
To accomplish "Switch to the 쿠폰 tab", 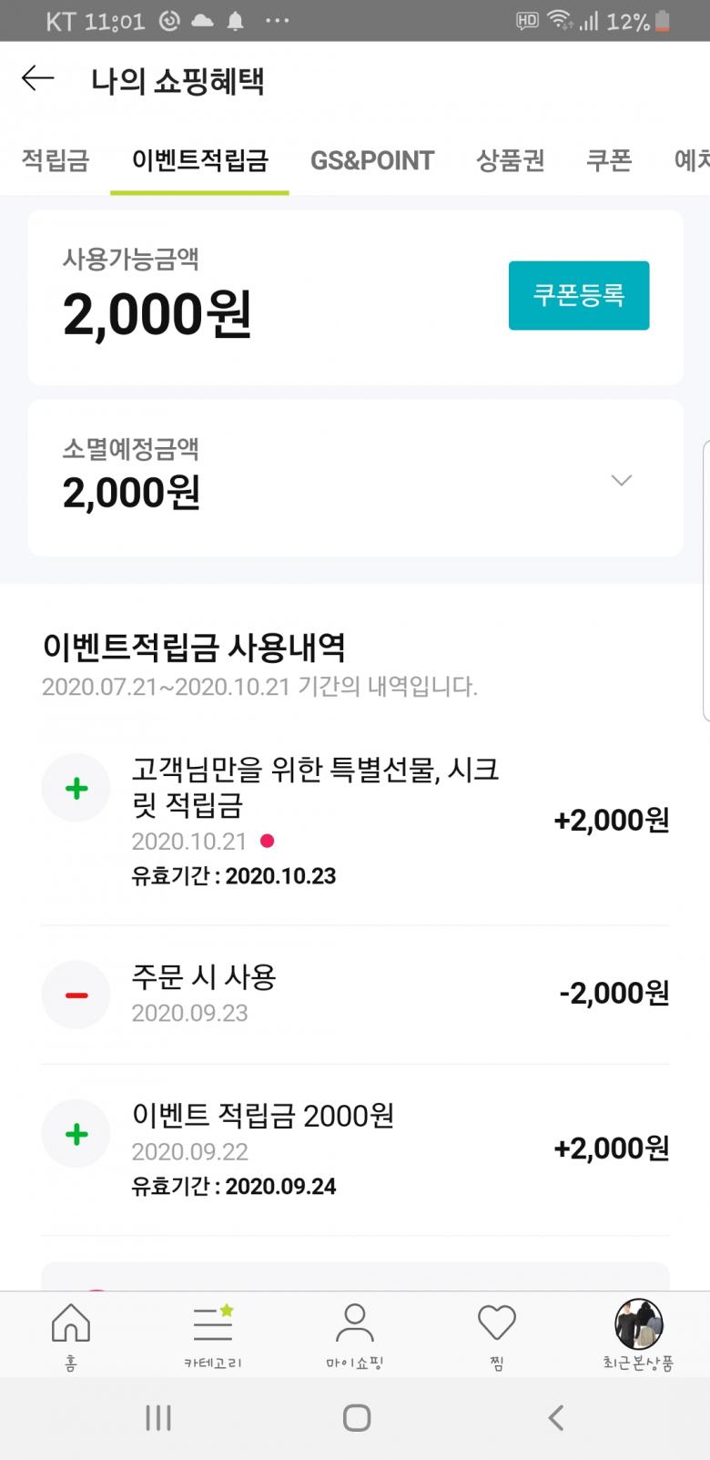I will [x=609, y=160].
